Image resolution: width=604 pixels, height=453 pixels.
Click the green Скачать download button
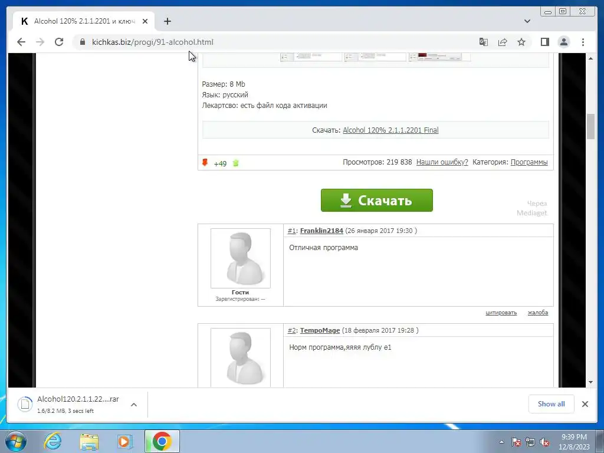pos(377,201)
